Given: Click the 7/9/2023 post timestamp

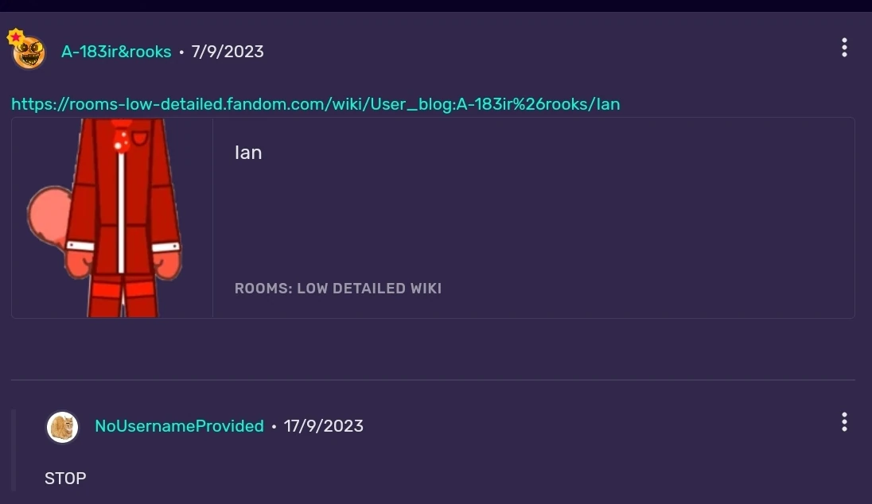Looking at the screenshot, I should coord(227,51).
